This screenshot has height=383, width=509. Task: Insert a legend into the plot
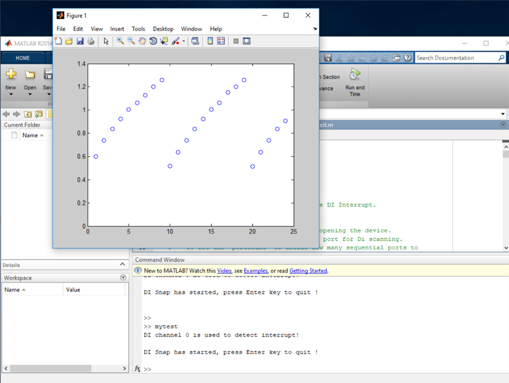tap(221, 41)
